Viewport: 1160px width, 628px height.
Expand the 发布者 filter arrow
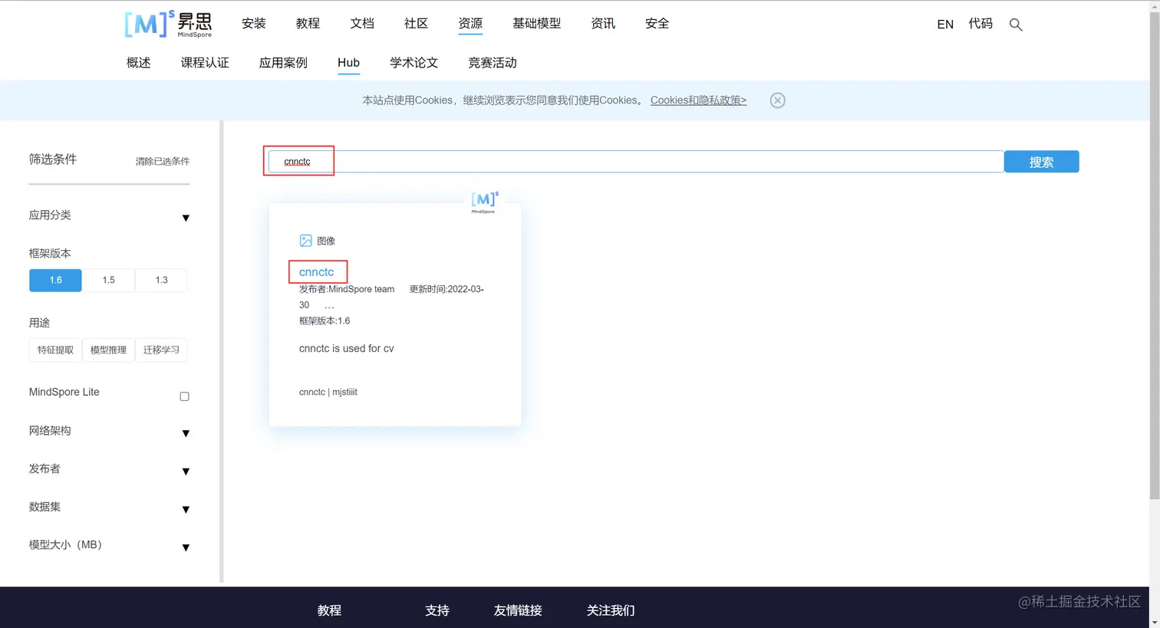[x=186, y=472]
